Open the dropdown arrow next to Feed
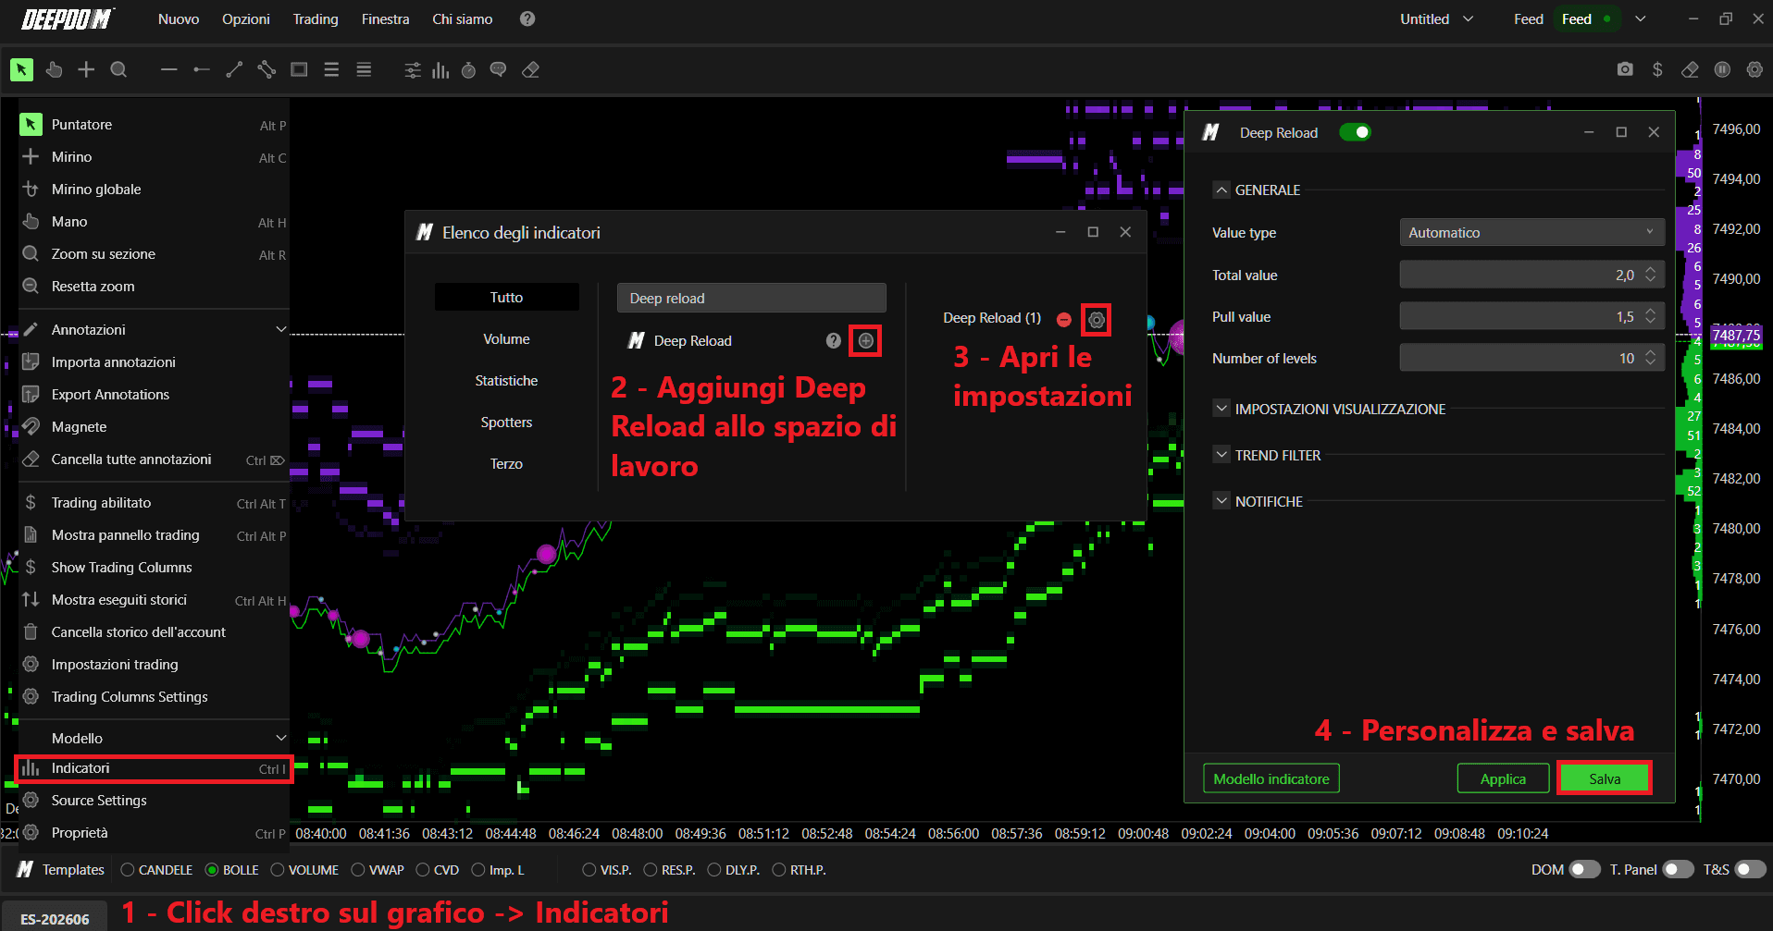The image size is (1773, 931). pos(1641,18)
